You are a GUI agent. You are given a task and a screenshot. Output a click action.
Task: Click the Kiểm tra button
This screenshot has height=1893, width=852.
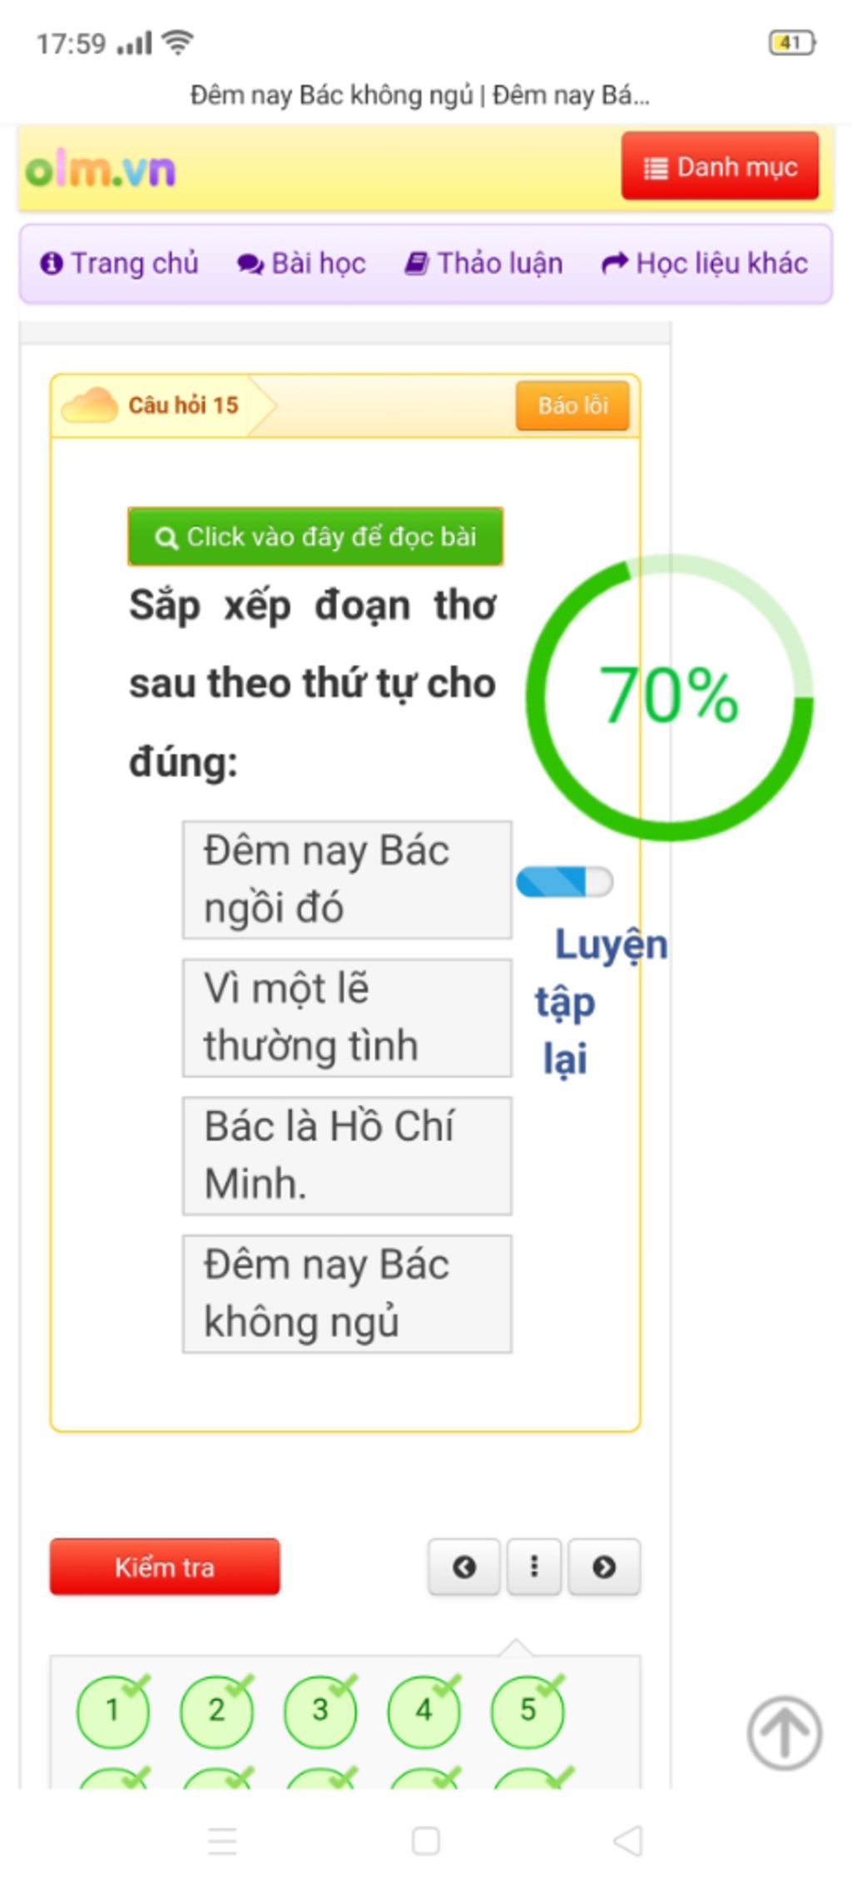[165, 1567]
